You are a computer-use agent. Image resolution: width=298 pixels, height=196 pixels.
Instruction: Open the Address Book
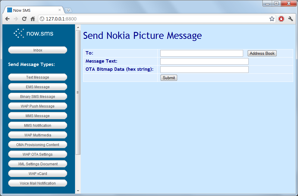[x=262, y=53]
